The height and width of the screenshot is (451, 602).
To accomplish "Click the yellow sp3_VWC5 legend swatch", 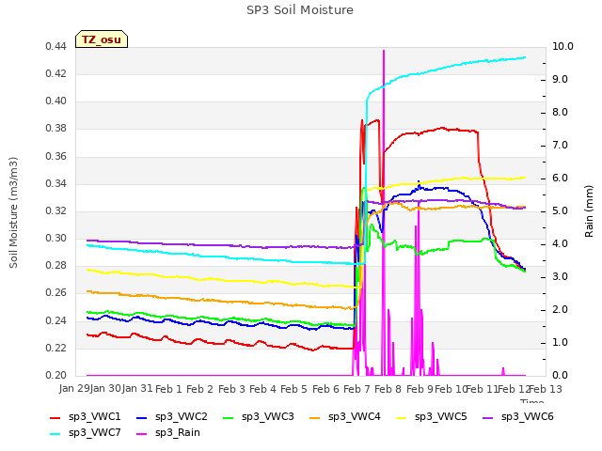I will pos(402,417).
